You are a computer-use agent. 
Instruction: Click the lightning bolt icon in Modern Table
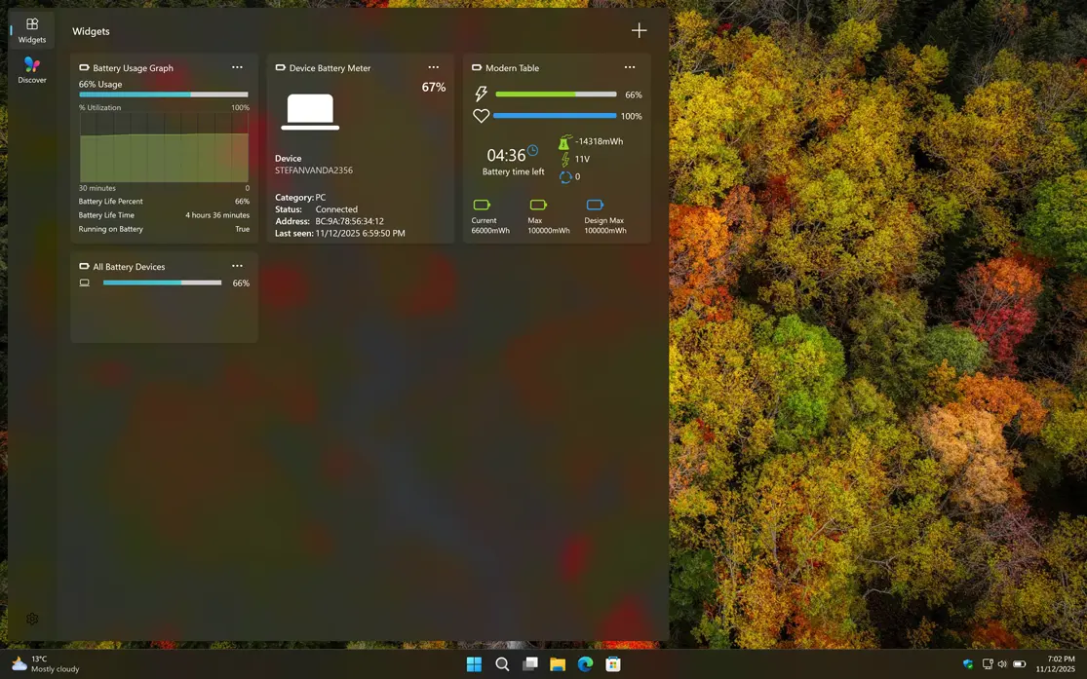[480, 94]
